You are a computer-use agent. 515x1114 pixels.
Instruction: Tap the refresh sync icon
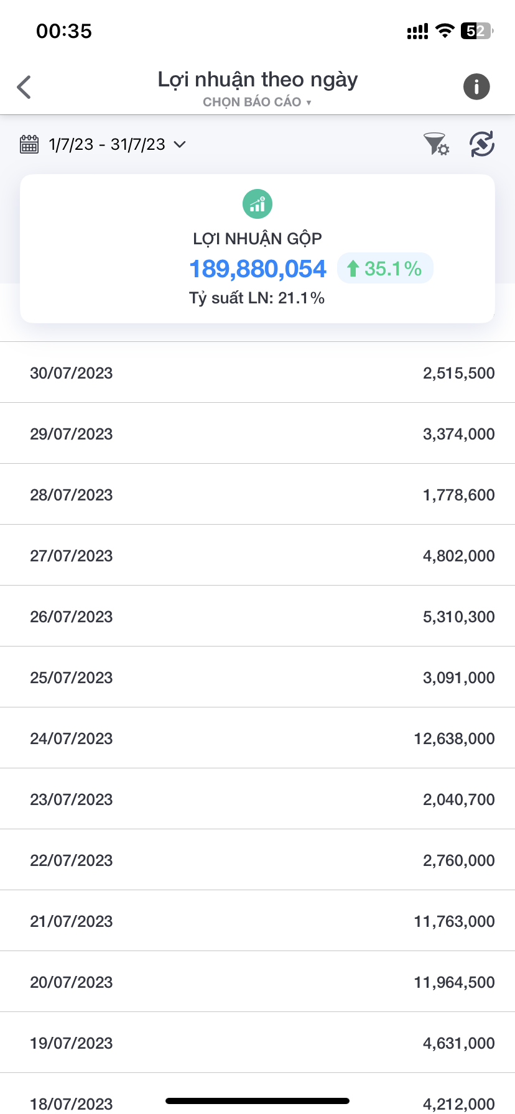[482, 144]
